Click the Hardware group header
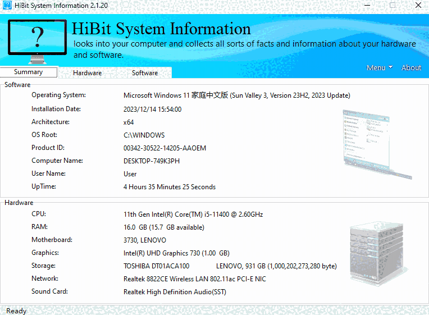 pyautogui.click(x=19, y=203)
